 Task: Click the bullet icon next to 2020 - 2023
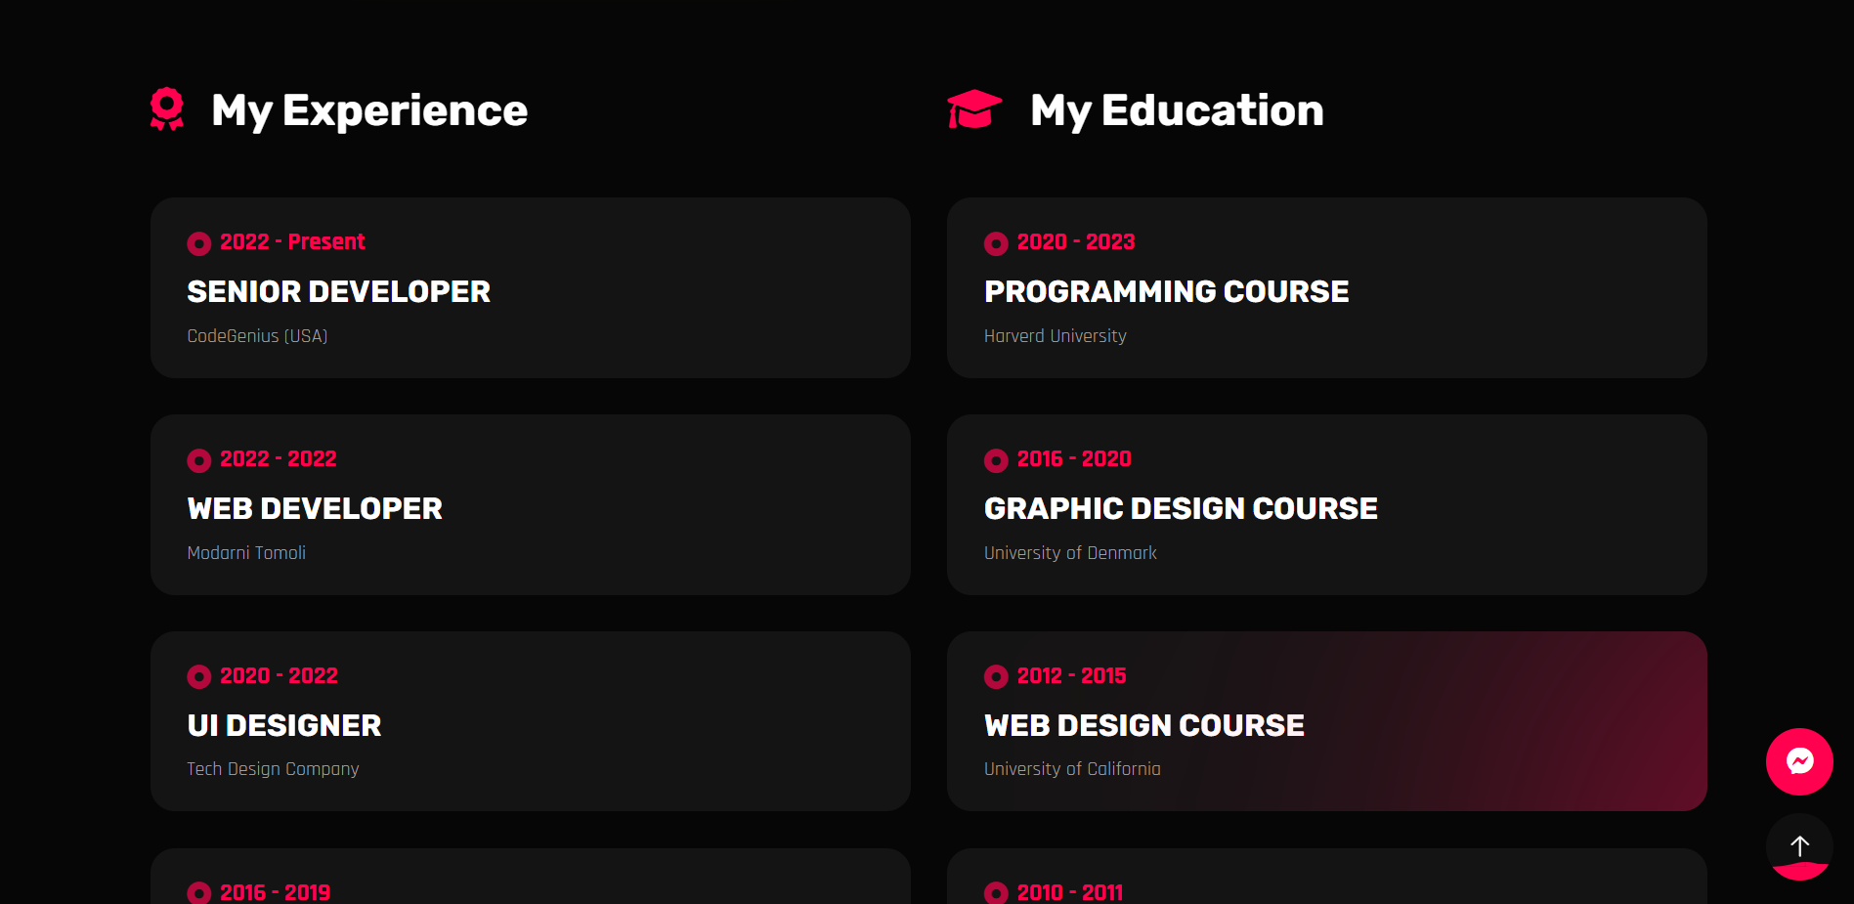996,243
